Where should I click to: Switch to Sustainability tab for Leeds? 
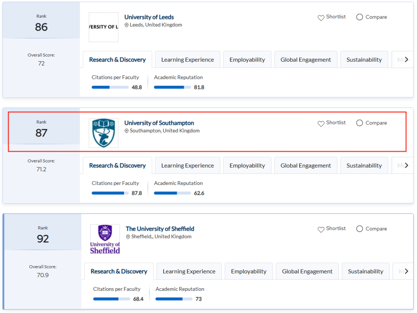click(364, 59)
